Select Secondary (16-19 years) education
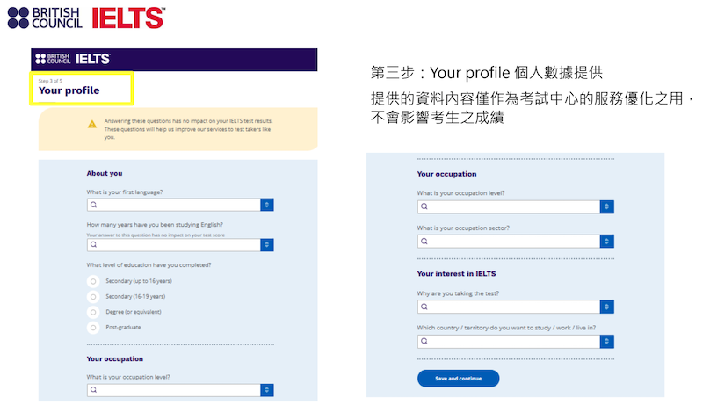The height and width of the screenshot is (405, 703). tap(93, 297)
